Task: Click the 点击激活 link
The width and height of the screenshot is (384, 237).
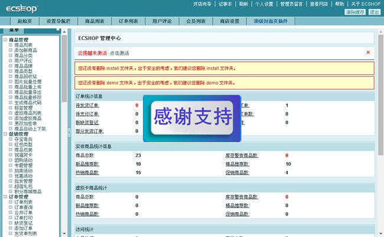Action: pos(119,53)
